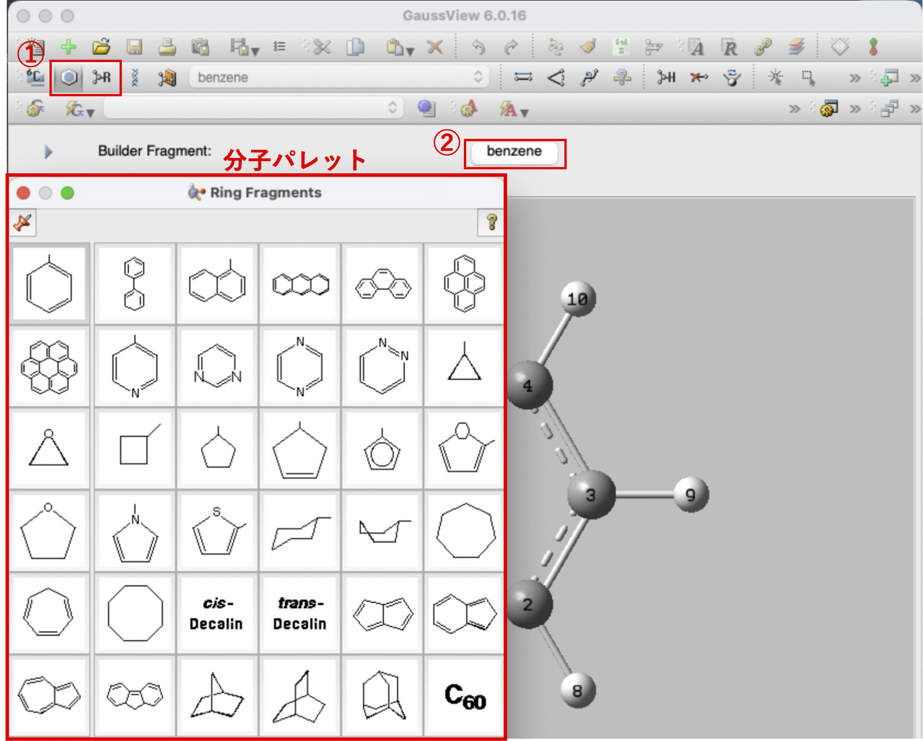Image resolution: width=923 pixels, height=741 pixels.
Task: Open a file with the folder icon
Action: pyautogui.click(x=101, y=47)
